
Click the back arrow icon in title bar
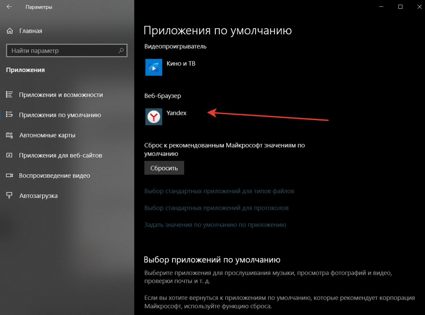9,7
